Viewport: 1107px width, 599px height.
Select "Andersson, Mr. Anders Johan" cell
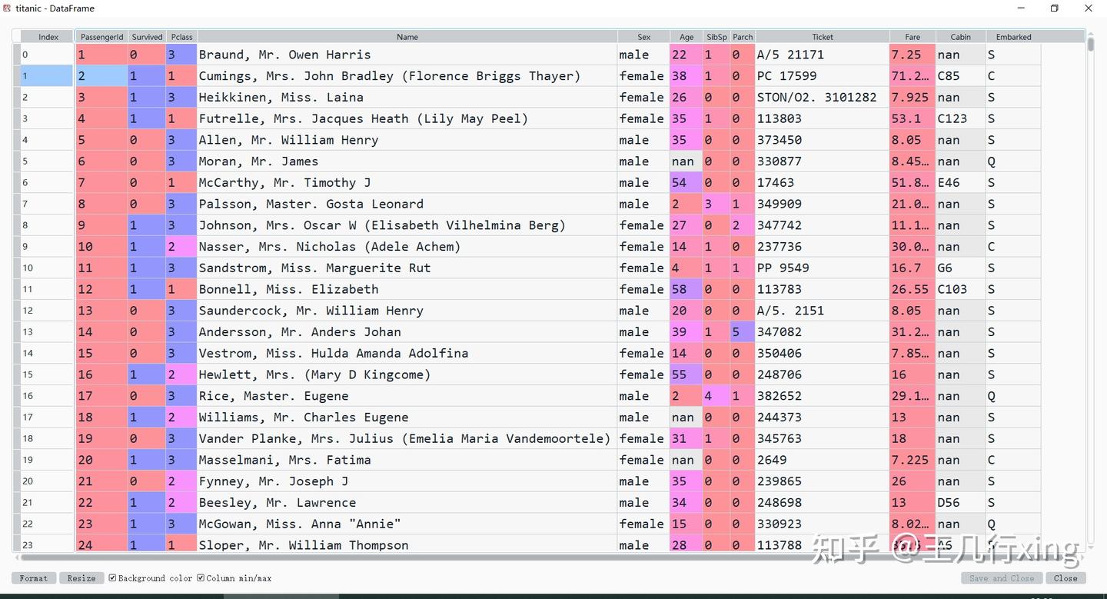click(x=407, y=332)
